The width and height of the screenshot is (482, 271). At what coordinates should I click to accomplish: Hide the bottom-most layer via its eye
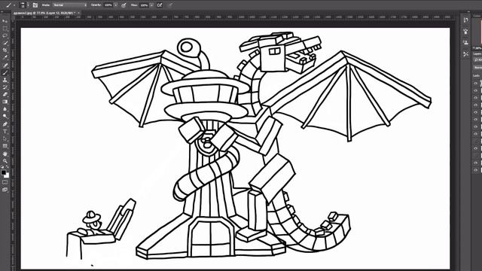(476, 170)
